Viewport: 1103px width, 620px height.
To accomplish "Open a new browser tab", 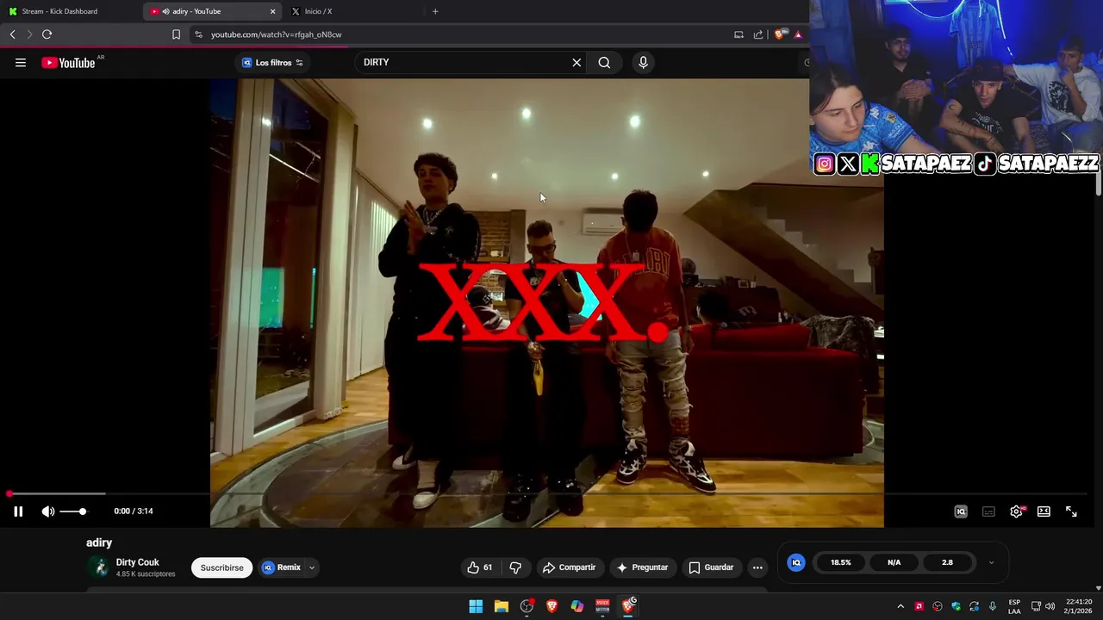I will tap(435, 11).
